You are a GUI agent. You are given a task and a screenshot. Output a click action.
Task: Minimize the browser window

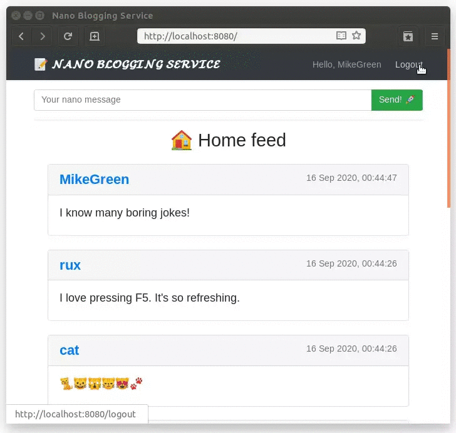28,15
